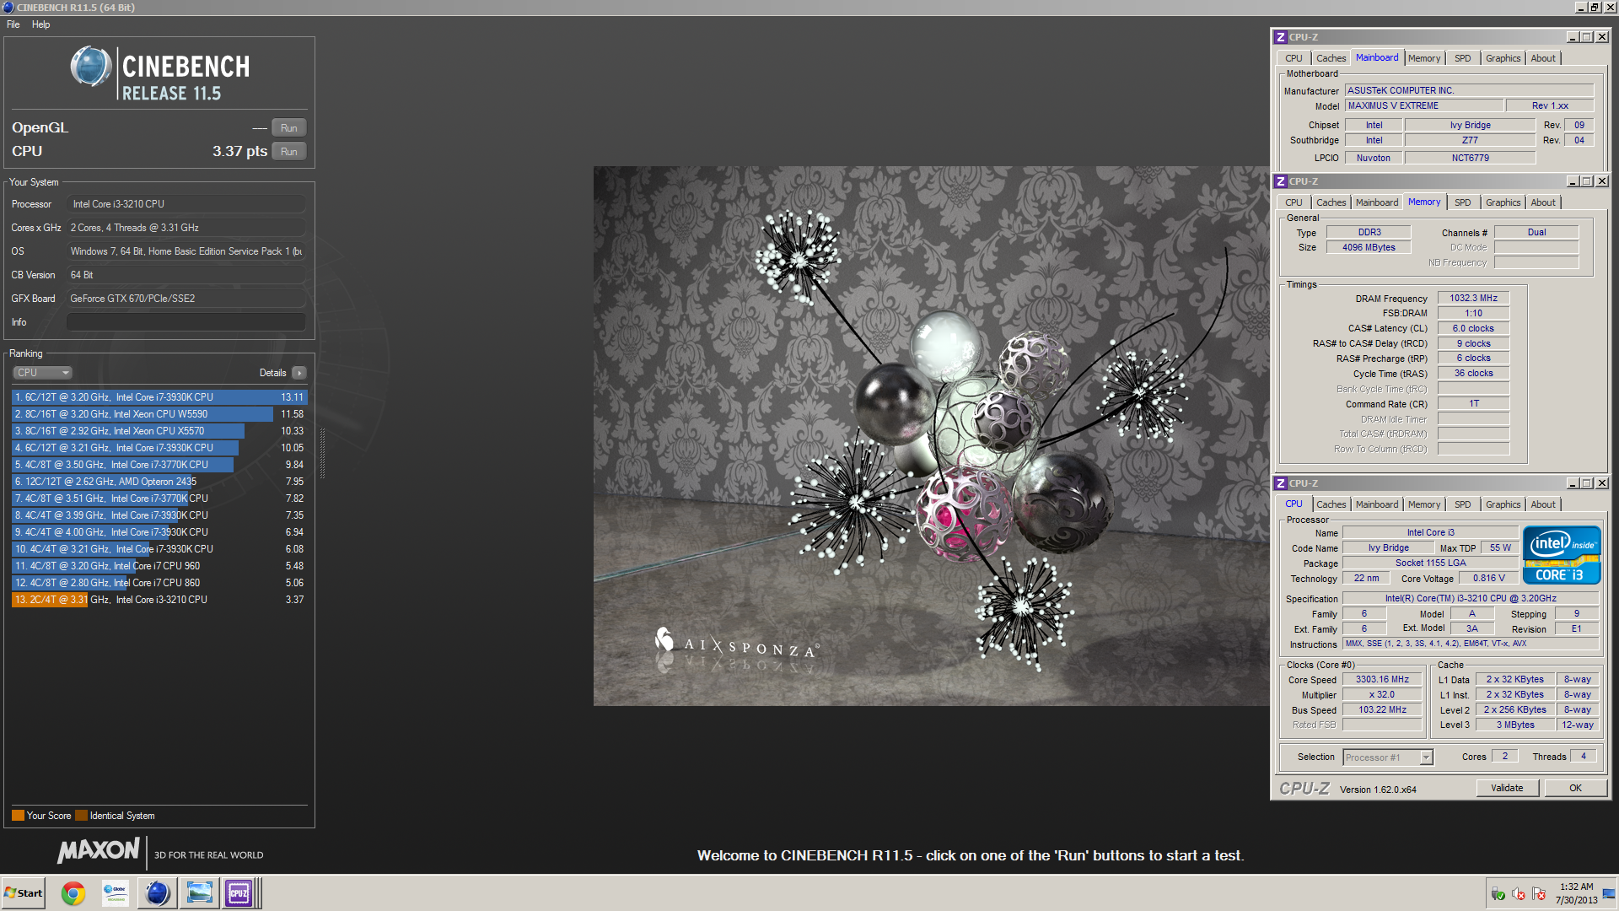Select highlighted ranking row Intel Core i3-3210
Screen dimensions: 1619x911
(159, 600)
